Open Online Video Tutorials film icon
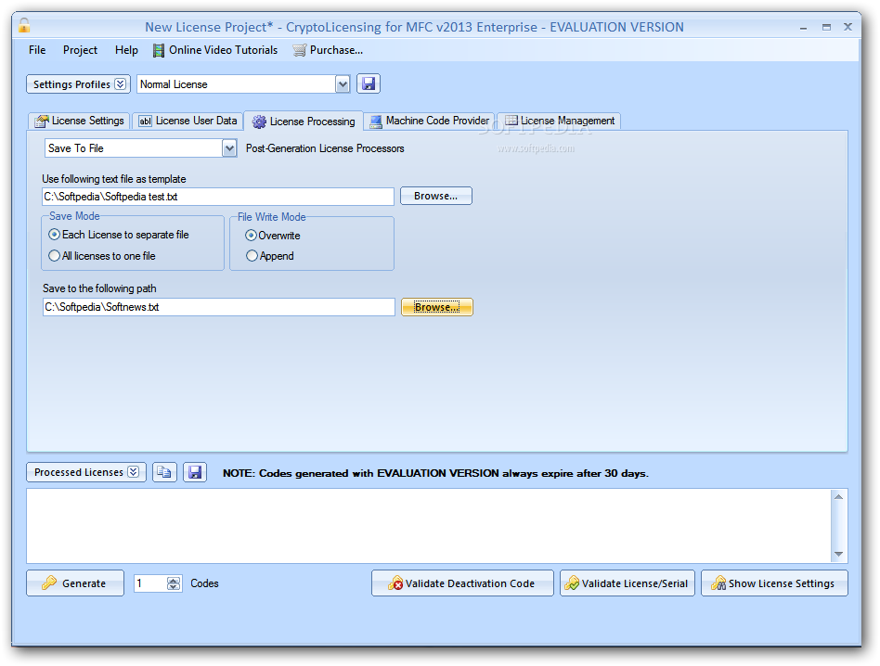Image resolution: width=880 pixels, height=666 pixels. click(159, 50)
